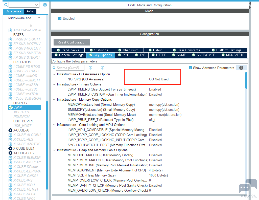Open the Statistics tab

point(99,50)
